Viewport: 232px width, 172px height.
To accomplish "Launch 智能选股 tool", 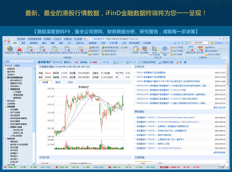I will point(94,47).
